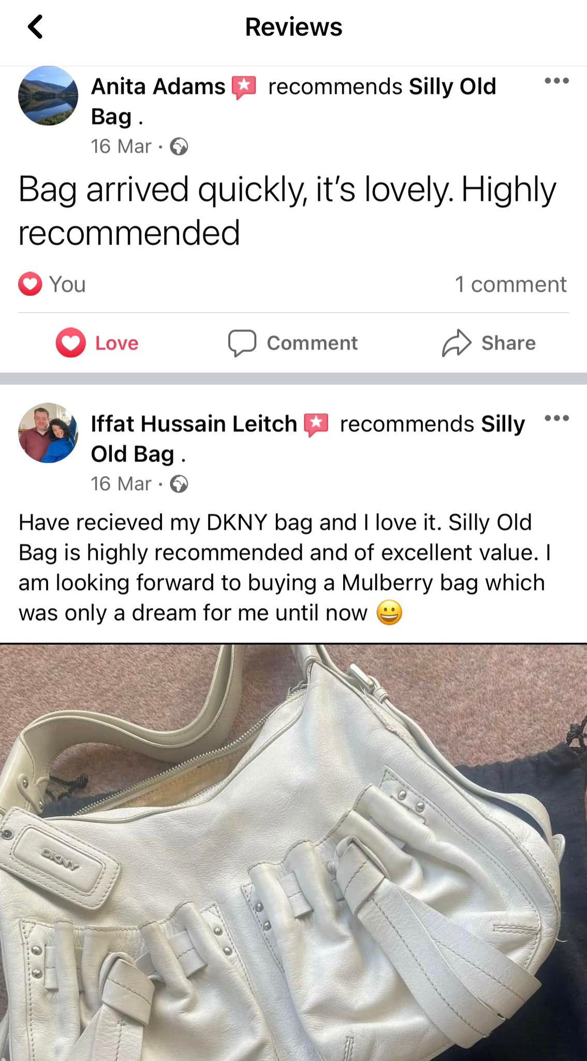Tap the 16 Mar timestamp on Iffat's review
The width and height of the screenshot is (587, 1061).
pyautogui.click(x=121, y=484)
